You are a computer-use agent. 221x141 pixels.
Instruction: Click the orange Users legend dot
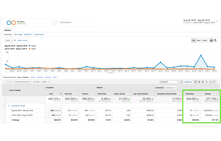[29, 49]
